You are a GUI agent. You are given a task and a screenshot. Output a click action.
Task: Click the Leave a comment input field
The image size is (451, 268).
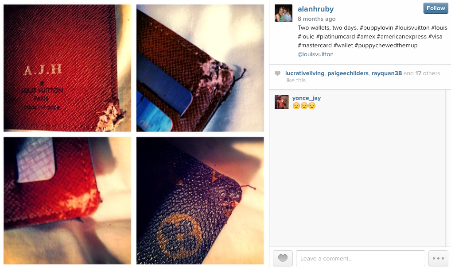(360, 258)
